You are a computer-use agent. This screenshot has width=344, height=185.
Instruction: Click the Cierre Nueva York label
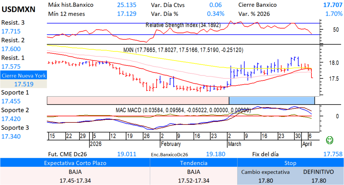point(24,76)
